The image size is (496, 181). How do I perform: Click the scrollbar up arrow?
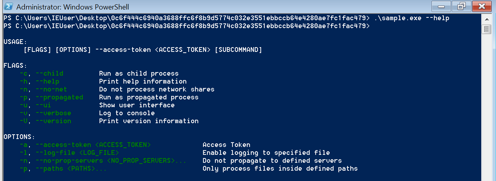pyautogui.click(x=486, y=19)
